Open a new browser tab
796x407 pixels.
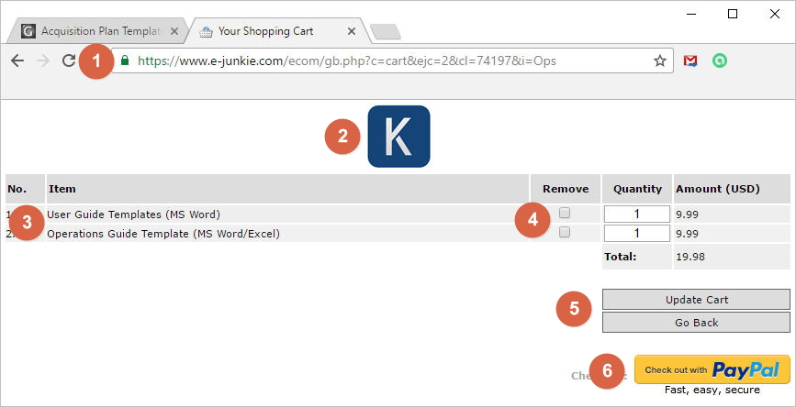(386, 32)
